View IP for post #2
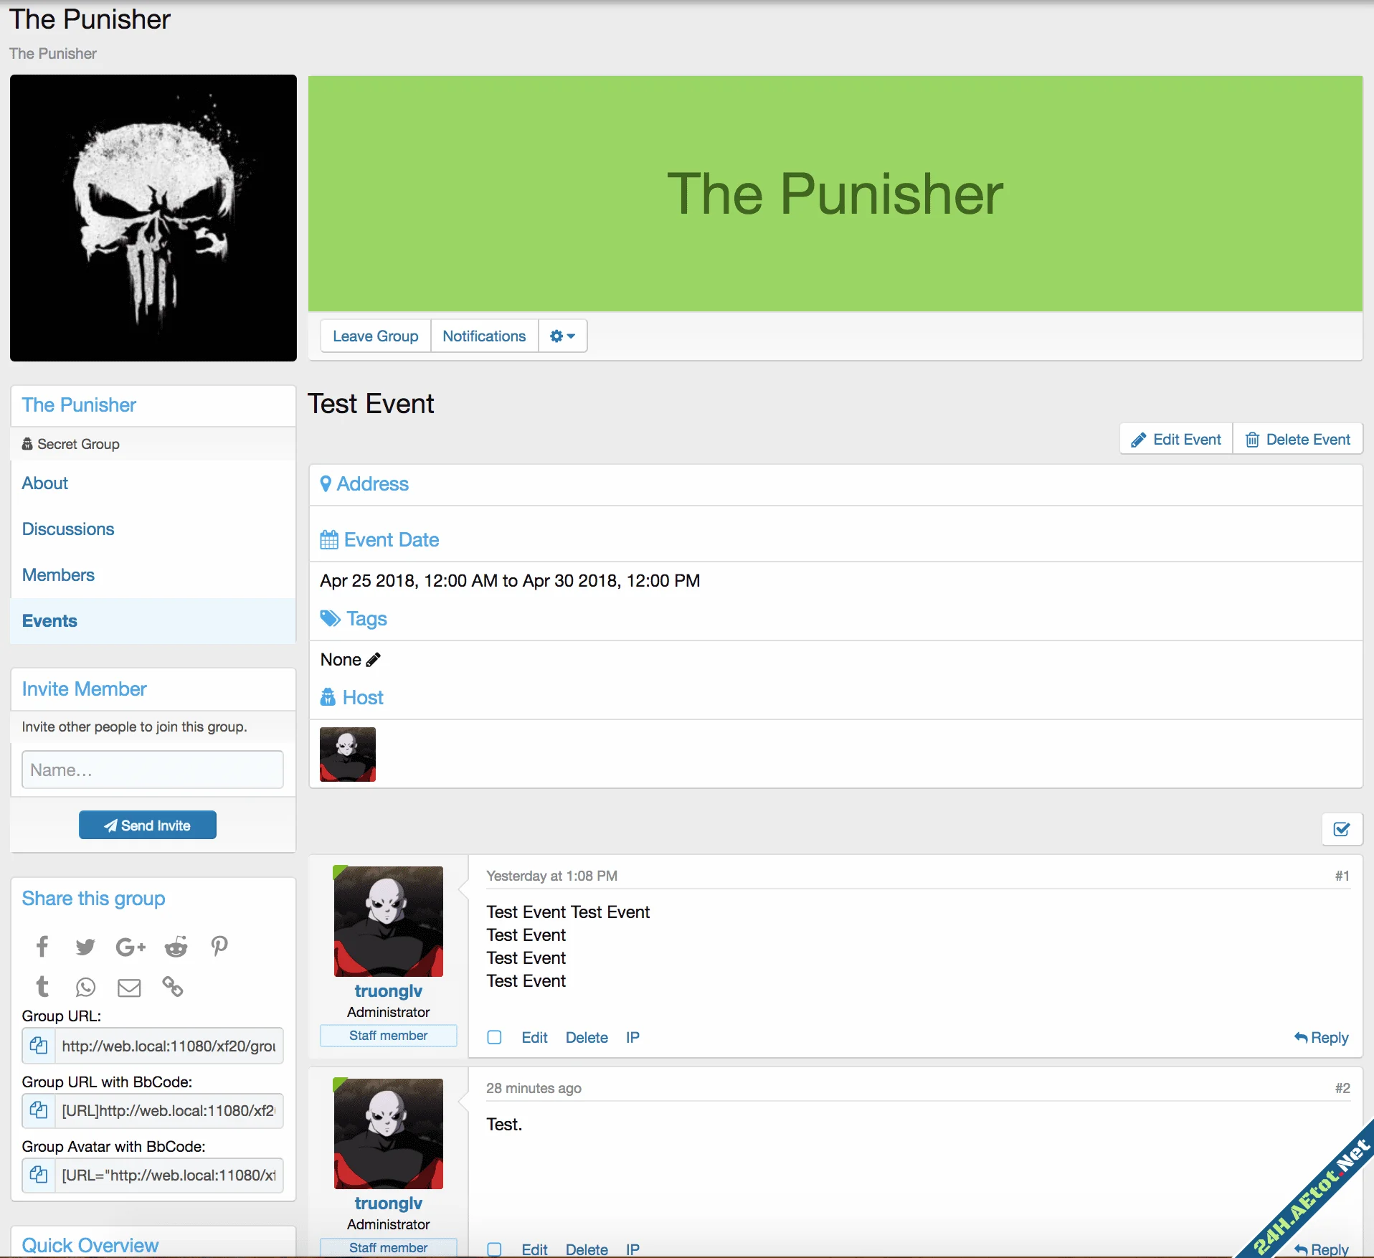Screen dimensions: 1374x1258 click(x=632, y=1249)
